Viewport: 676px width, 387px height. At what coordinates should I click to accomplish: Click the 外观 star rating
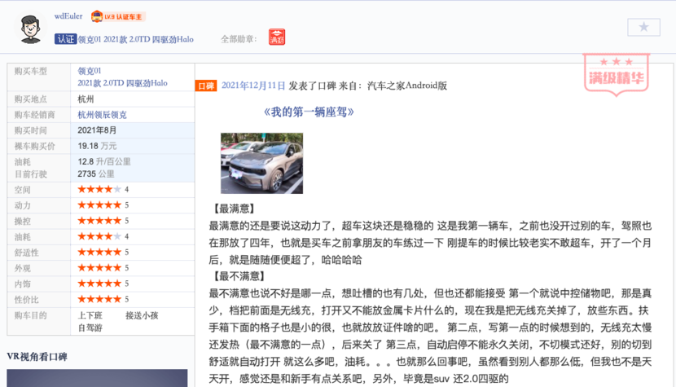click(x=99, y=268)
